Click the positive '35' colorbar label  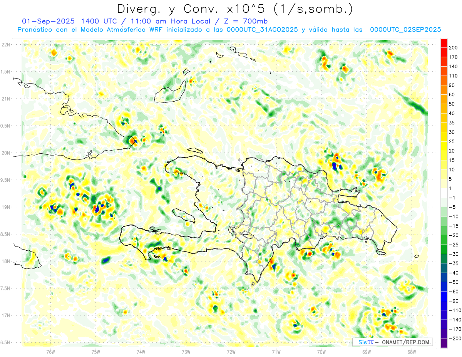tap(452, 123)
